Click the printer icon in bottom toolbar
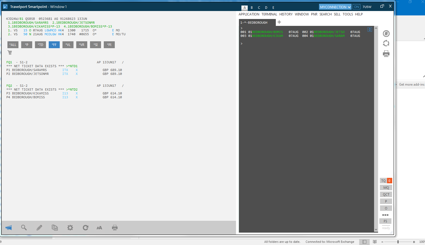The height and width of the screenshot is (245, 425). [115, 228]
